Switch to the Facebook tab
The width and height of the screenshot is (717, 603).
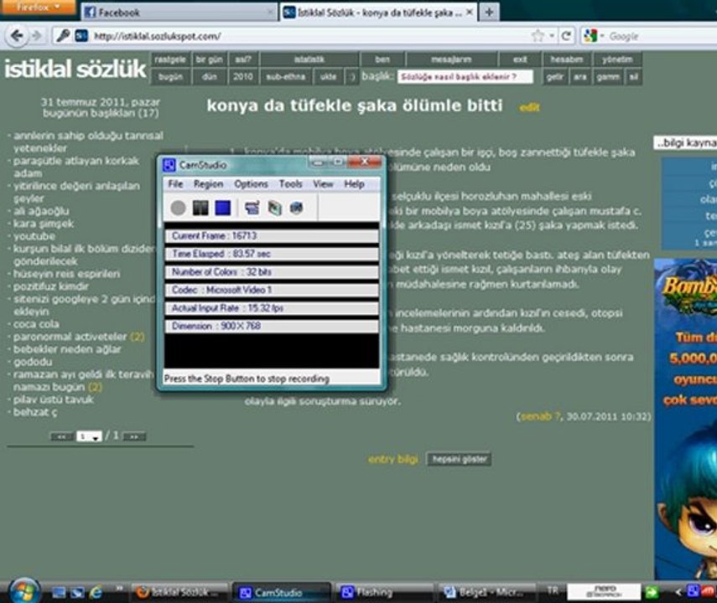click(x=179, y=13)
